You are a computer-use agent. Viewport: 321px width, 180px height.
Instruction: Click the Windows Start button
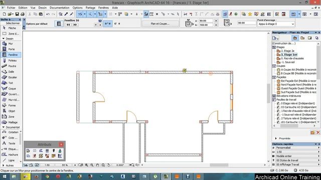[4, 176]
